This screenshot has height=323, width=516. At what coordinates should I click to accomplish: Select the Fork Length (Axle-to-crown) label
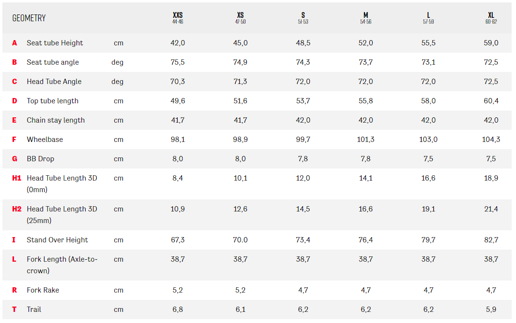tap(62, 265)
